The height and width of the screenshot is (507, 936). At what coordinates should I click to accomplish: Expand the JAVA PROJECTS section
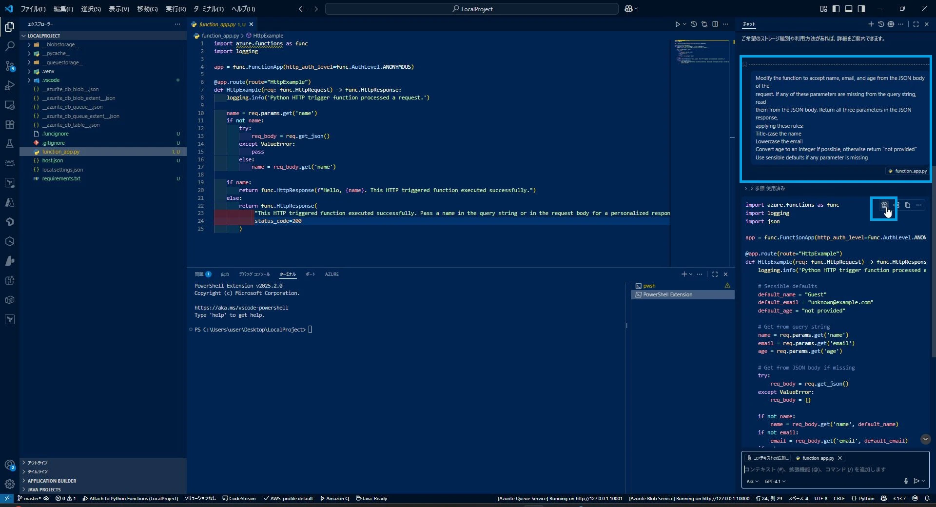(x=103, y=489)
